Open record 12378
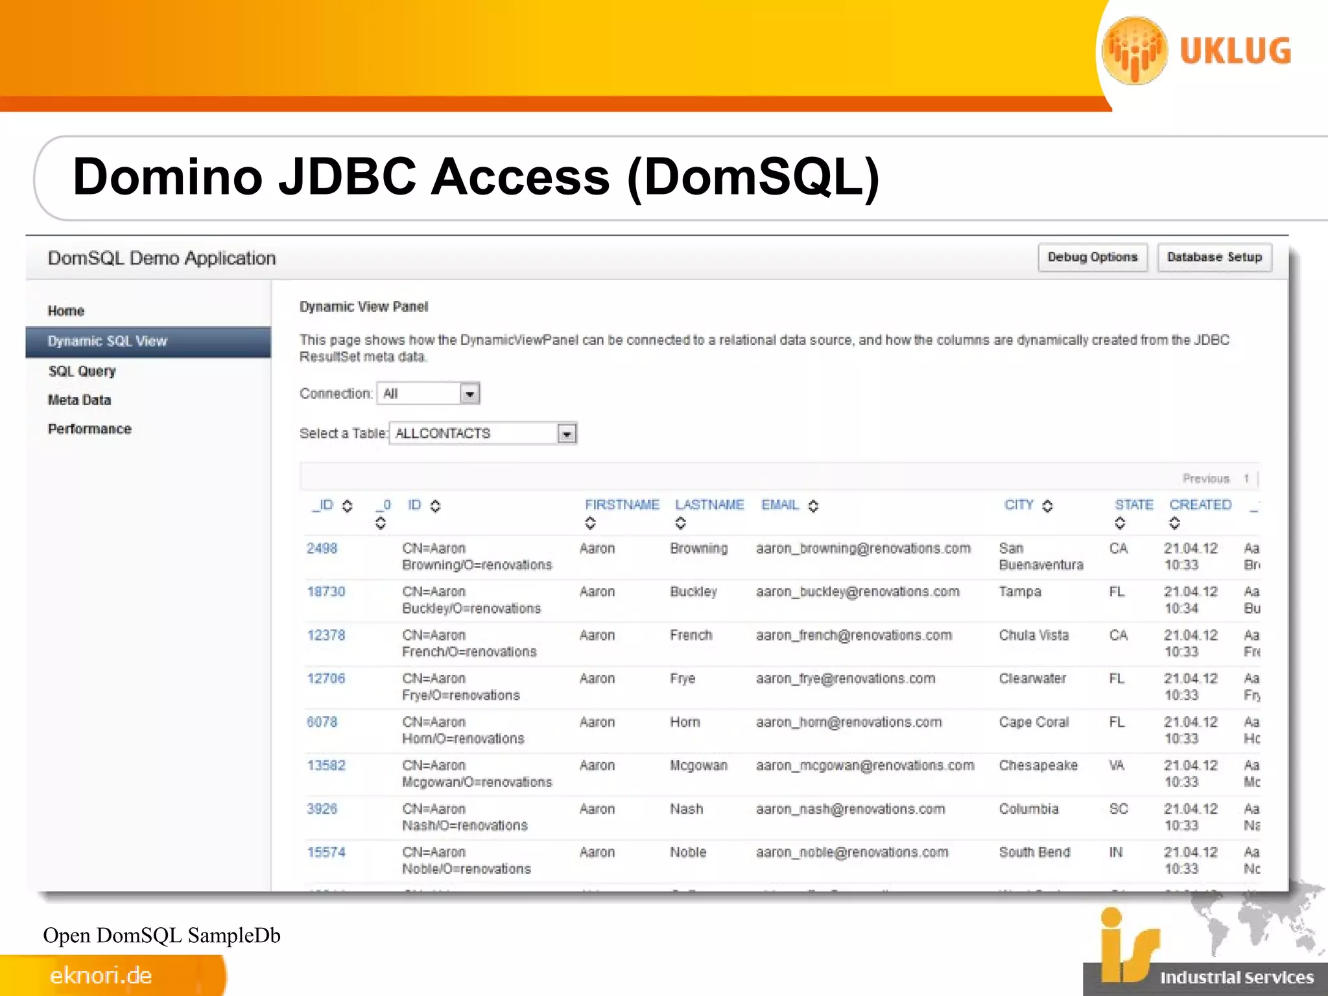The height and width of the screenshot is (996, 1328). [x=326, y=635]
